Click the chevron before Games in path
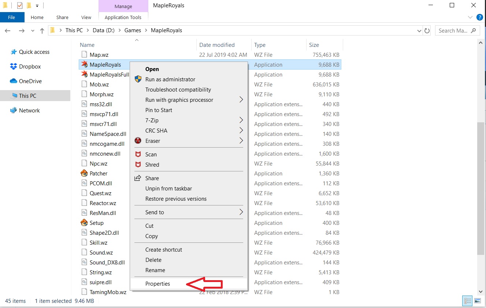This screenshot has height=308, width=486. pyautogui.click(x=120, y=30)
